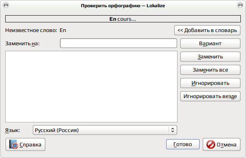Click the Заменить button
Screen dimensions: 246x158
tap(210, 56)
